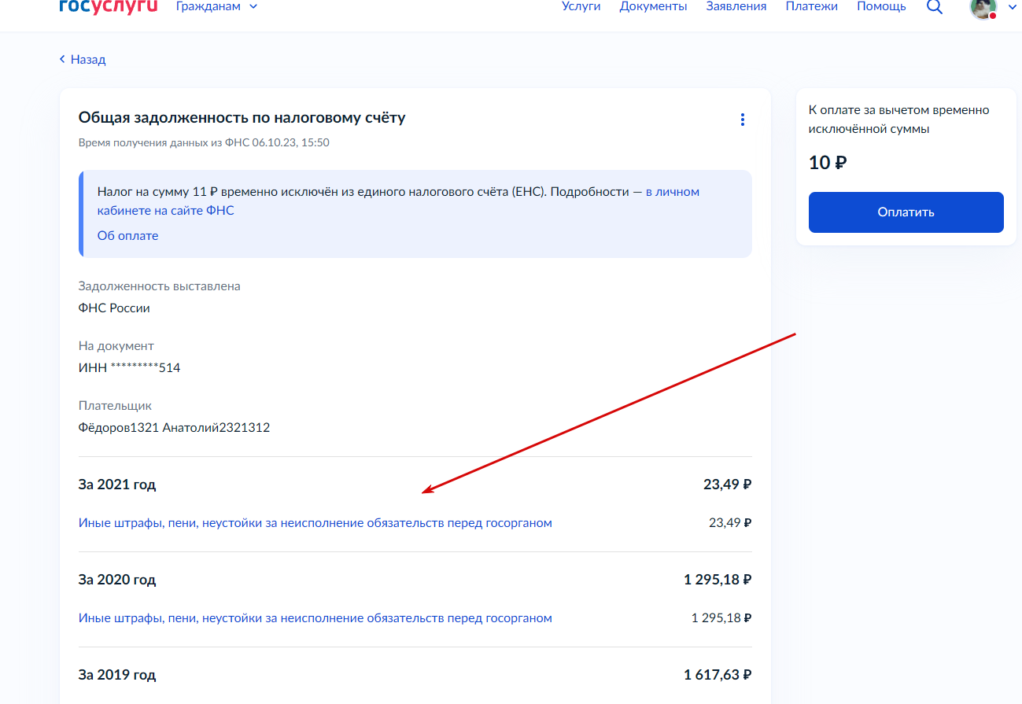Select the На документ label
This screenshot has height=704, width=1022.
(x=116, y=346)
